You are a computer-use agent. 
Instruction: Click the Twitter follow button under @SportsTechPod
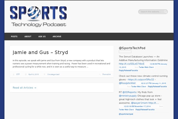pyautogui.click(x=125, y=52)
